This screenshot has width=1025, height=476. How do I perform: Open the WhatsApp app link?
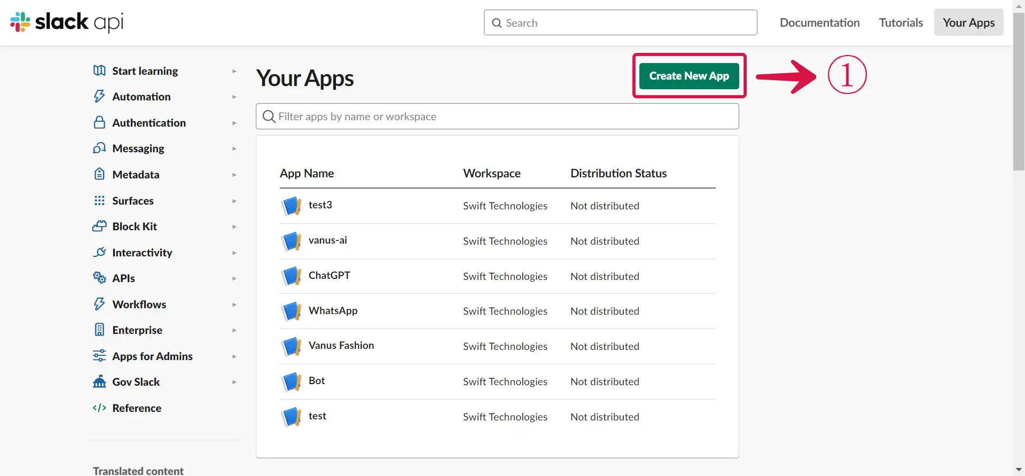coord(333,310)
